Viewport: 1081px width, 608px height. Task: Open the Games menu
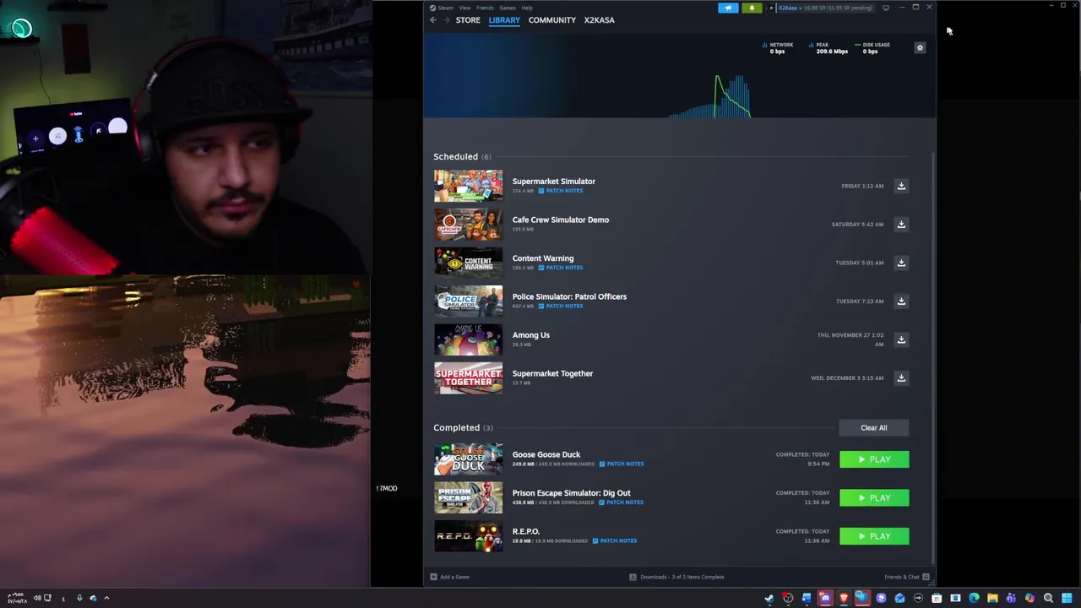pos(508,8)
